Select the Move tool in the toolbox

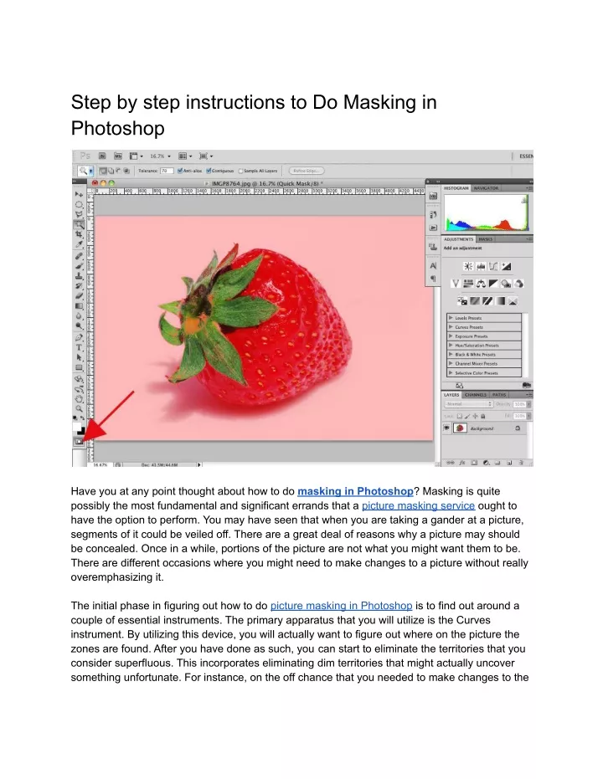click(x=79, y=194)
